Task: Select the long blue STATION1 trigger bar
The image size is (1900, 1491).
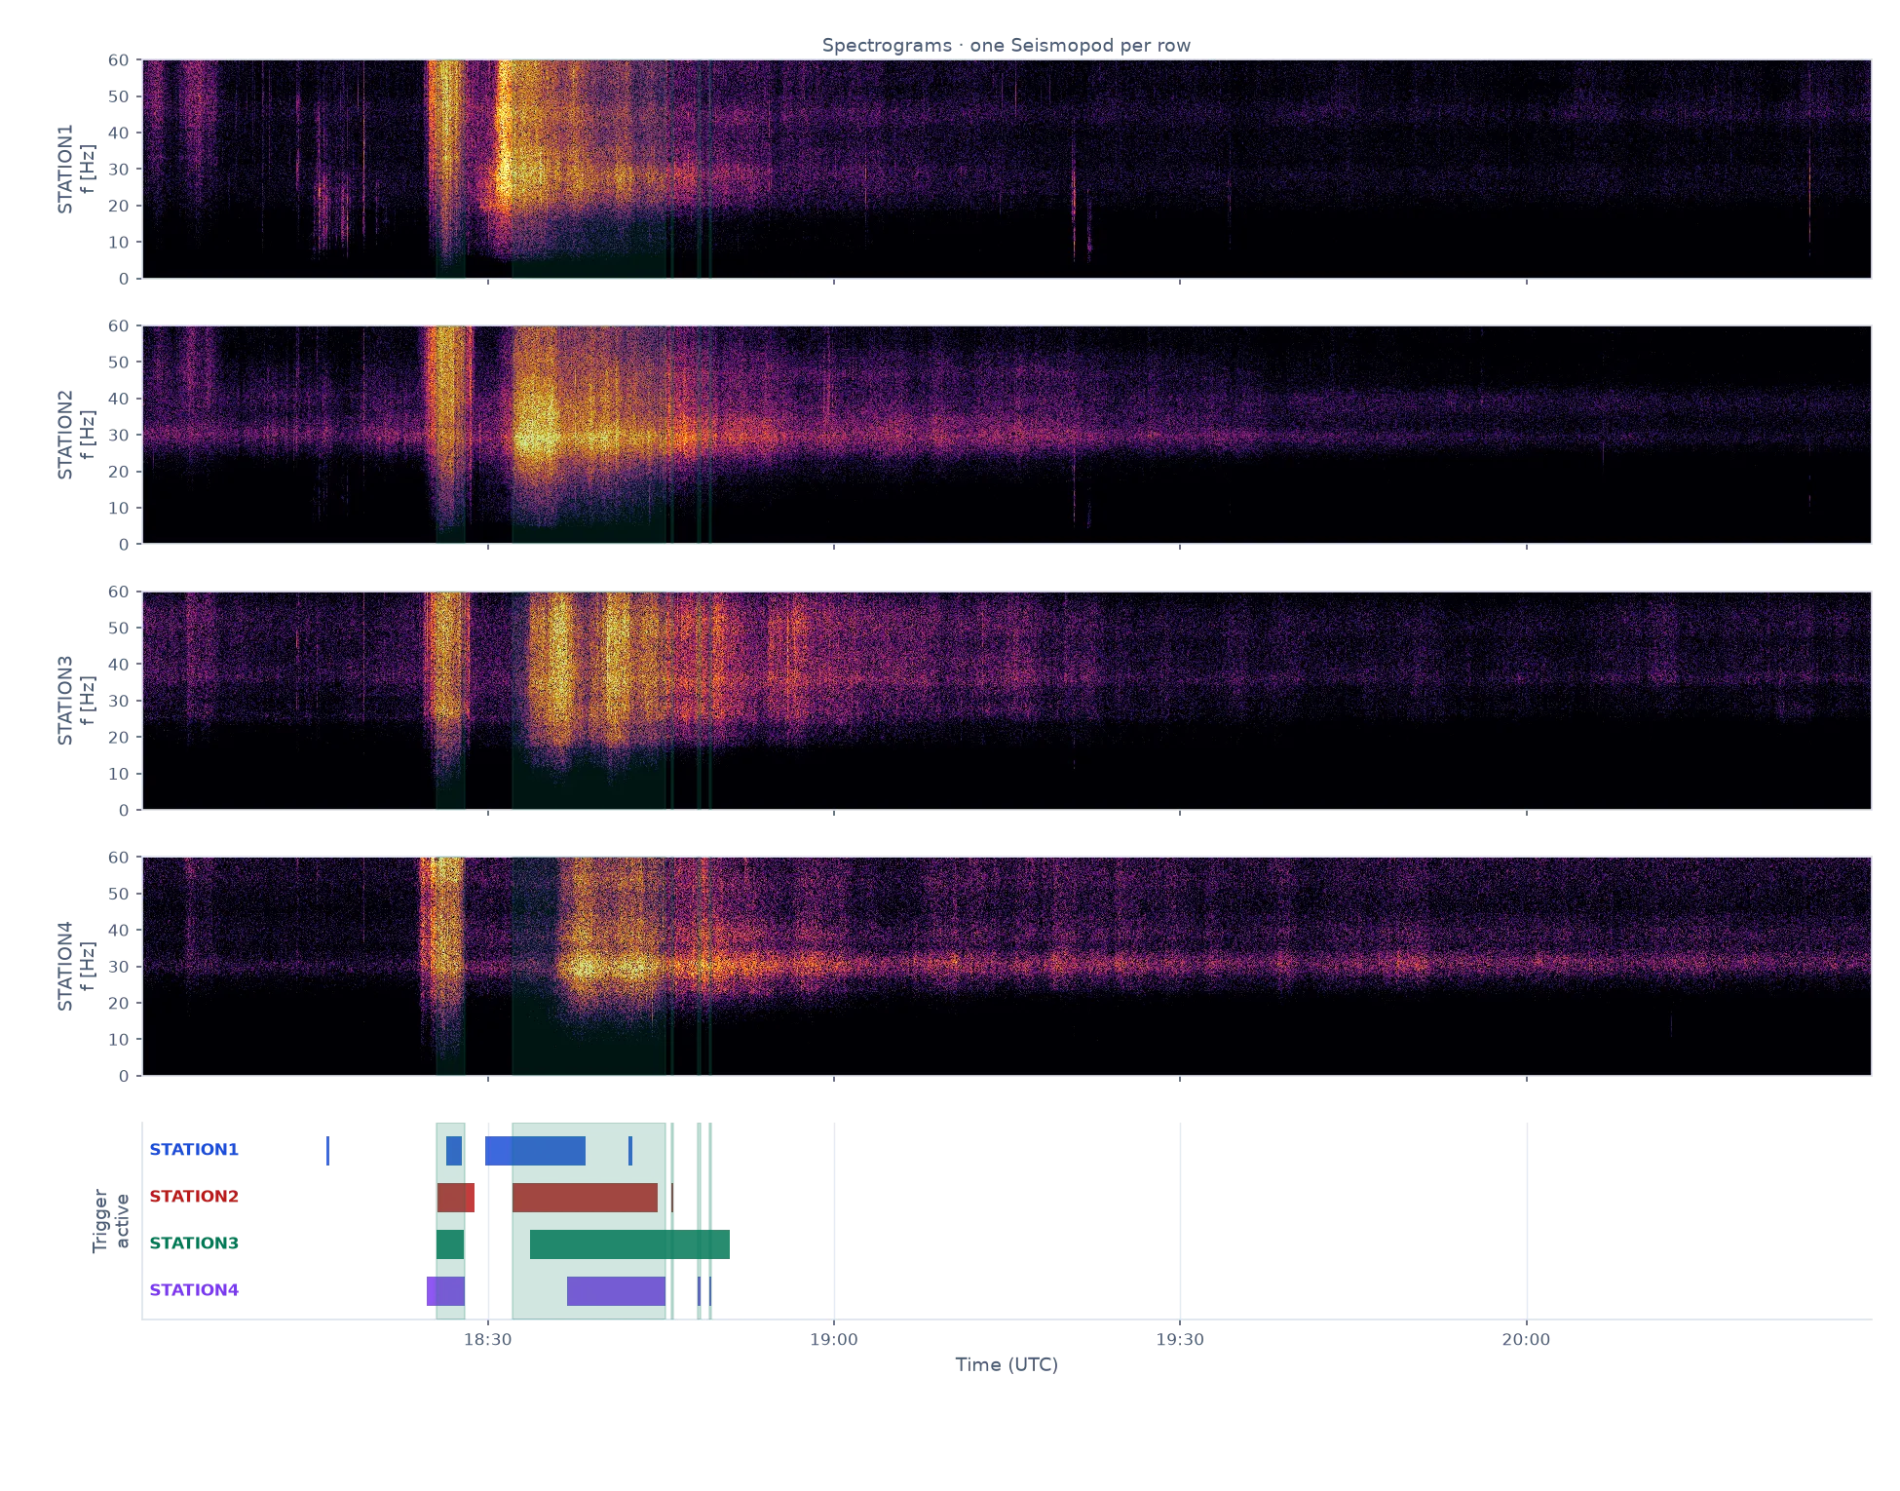Action: pyautogui.click(x=535, y=1151)
